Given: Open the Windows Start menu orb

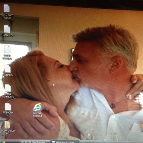Looking at the screenshot, I should coord(3,142).
